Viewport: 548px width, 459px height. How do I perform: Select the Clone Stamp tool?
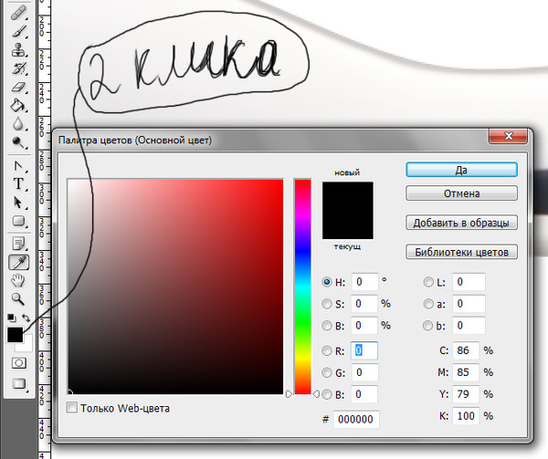[x=18, y=50]
